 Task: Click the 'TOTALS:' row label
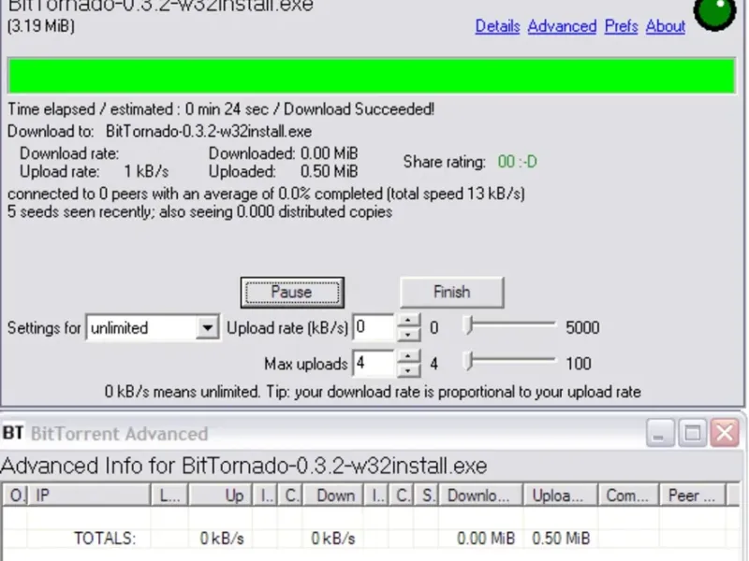(105, 539)
